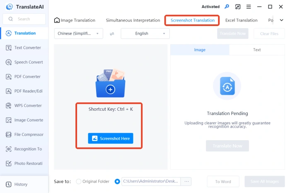Click the To Word button
This screenshot has height=193, width=290.
[x=223, y=181]
